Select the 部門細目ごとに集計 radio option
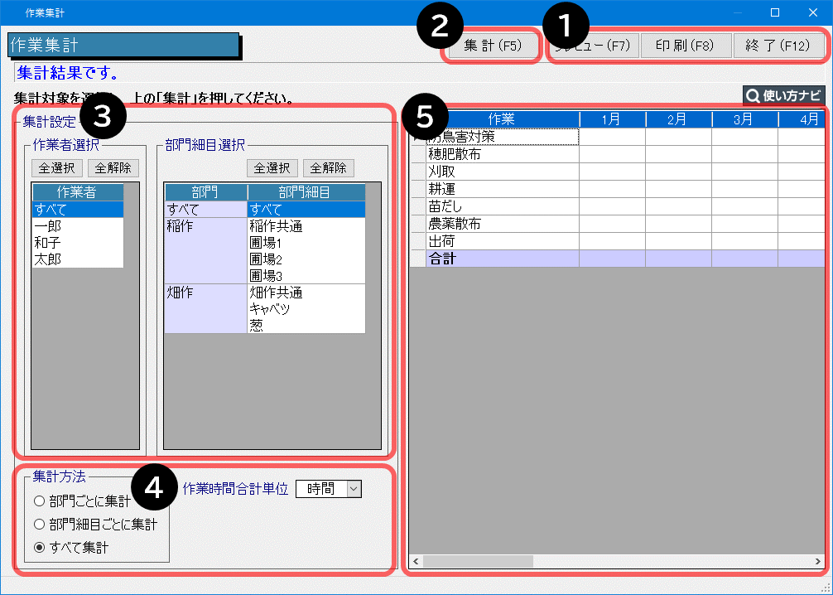Viewport: 833px width, 595px height. pos(39,525)
